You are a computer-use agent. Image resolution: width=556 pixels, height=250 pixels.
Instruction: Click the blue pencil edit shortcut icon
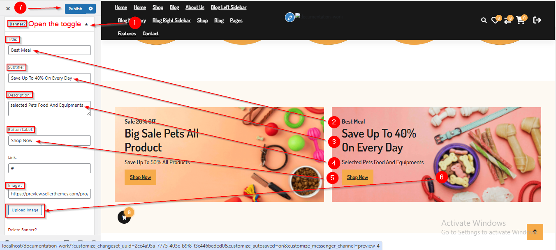(290, 17)
